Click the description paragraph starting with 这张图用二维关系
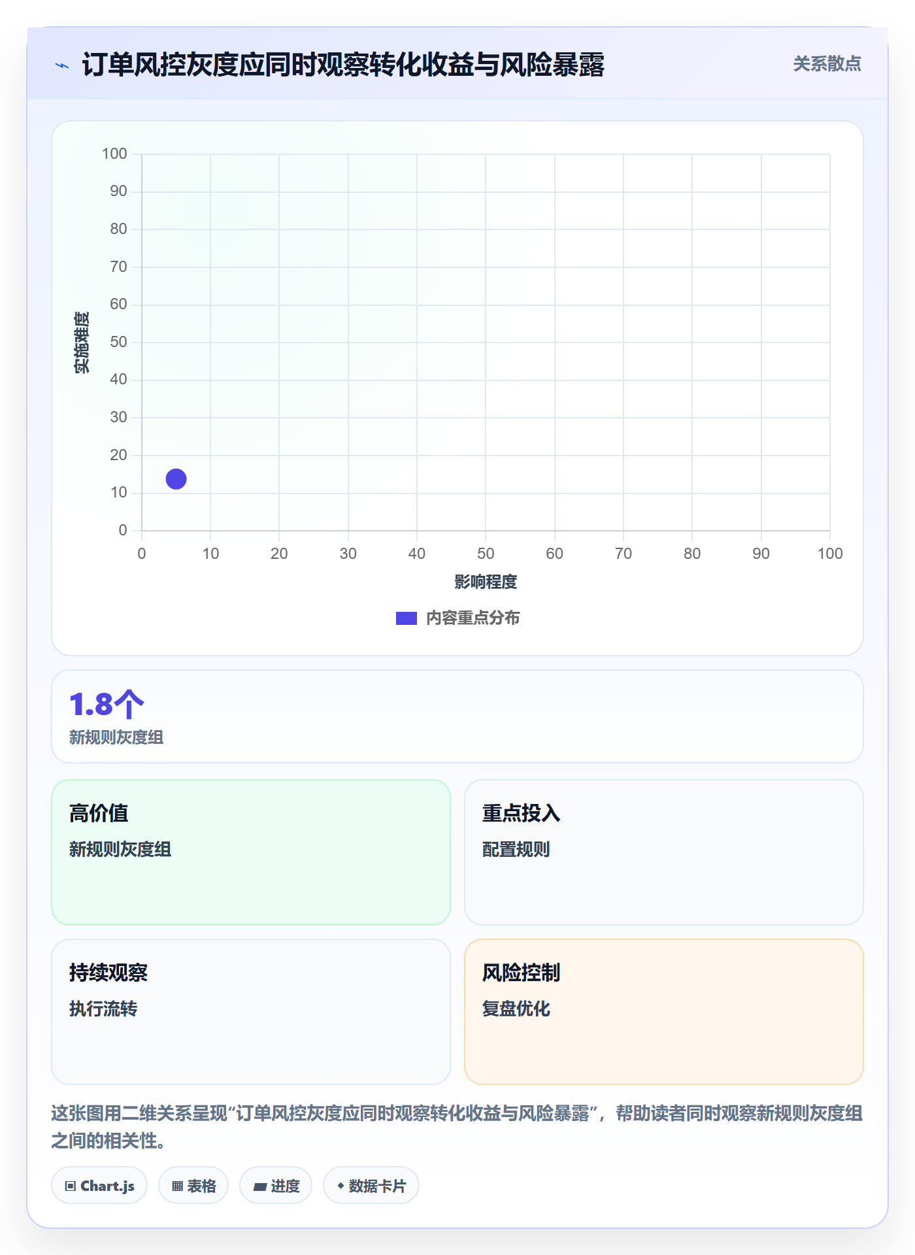The image size is (915, 1255). point(457,1127)
